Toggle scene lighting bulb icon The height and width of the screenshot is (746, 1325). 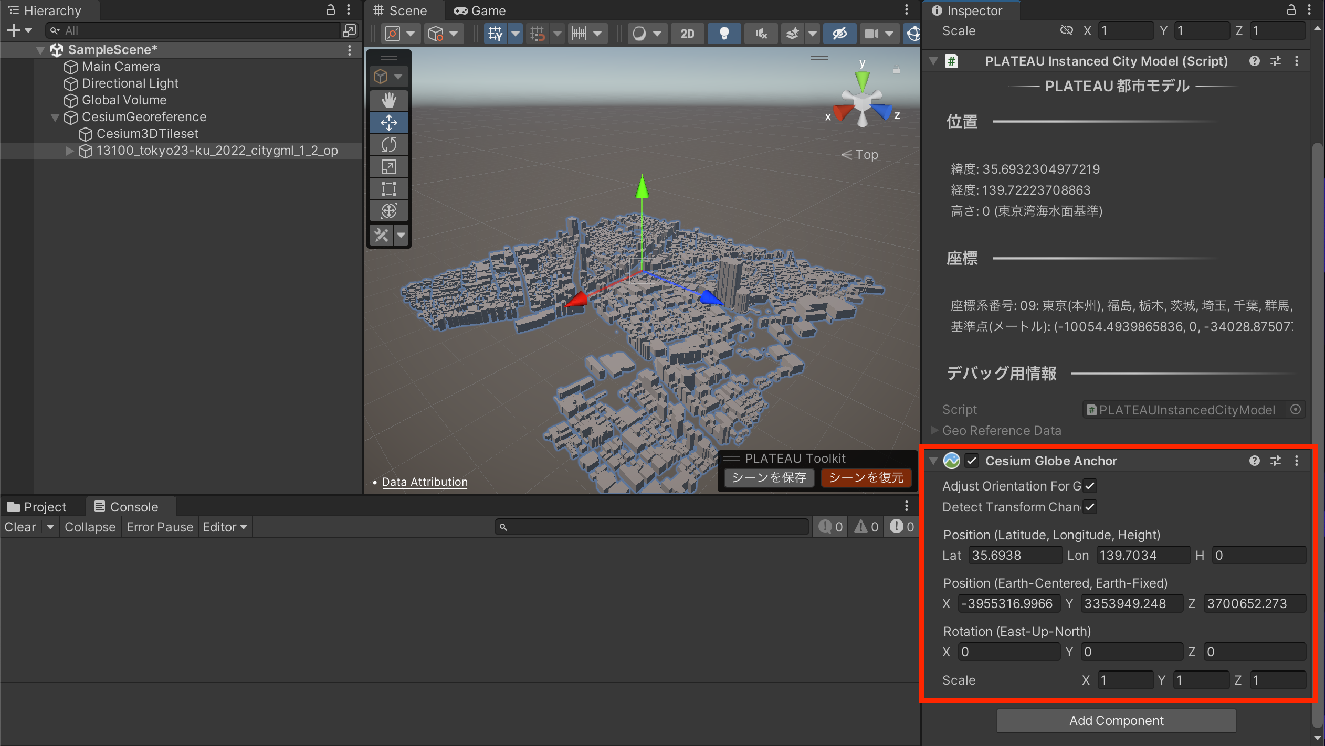[x=724, y=34]
